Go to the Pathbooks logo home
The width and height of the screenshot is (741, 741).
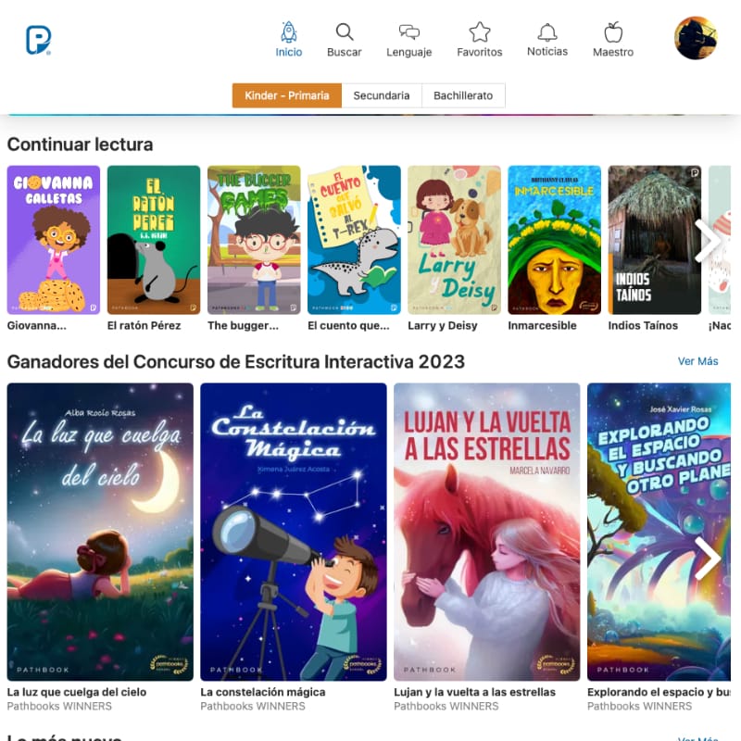38,40
